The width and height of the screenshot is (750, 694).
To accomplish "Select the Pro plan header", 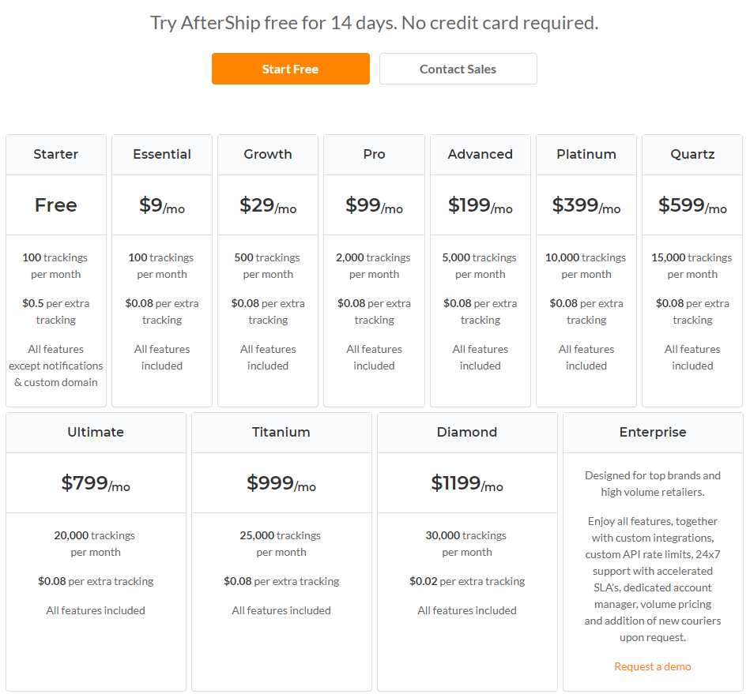I will pos(374,155).
